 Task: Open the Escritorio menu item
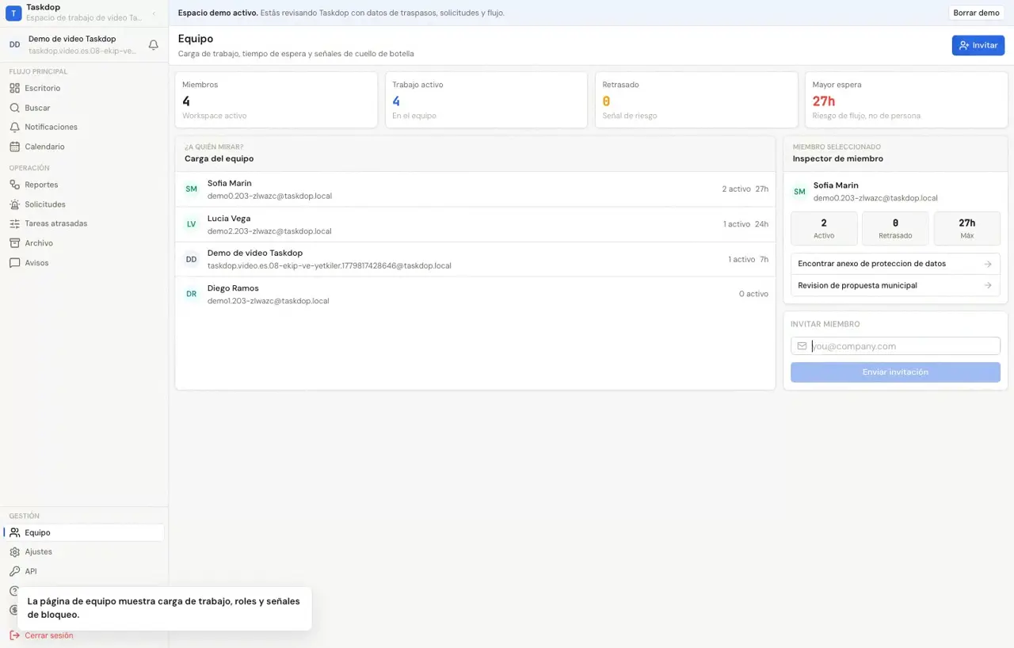pyautogui.click(x=84, y=88)
